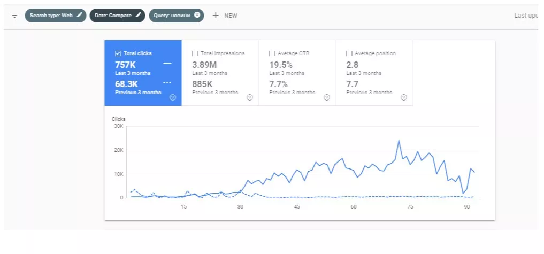544x254 pixels.
Task: Edit Date Compare pencil icon
Action: 139,15
